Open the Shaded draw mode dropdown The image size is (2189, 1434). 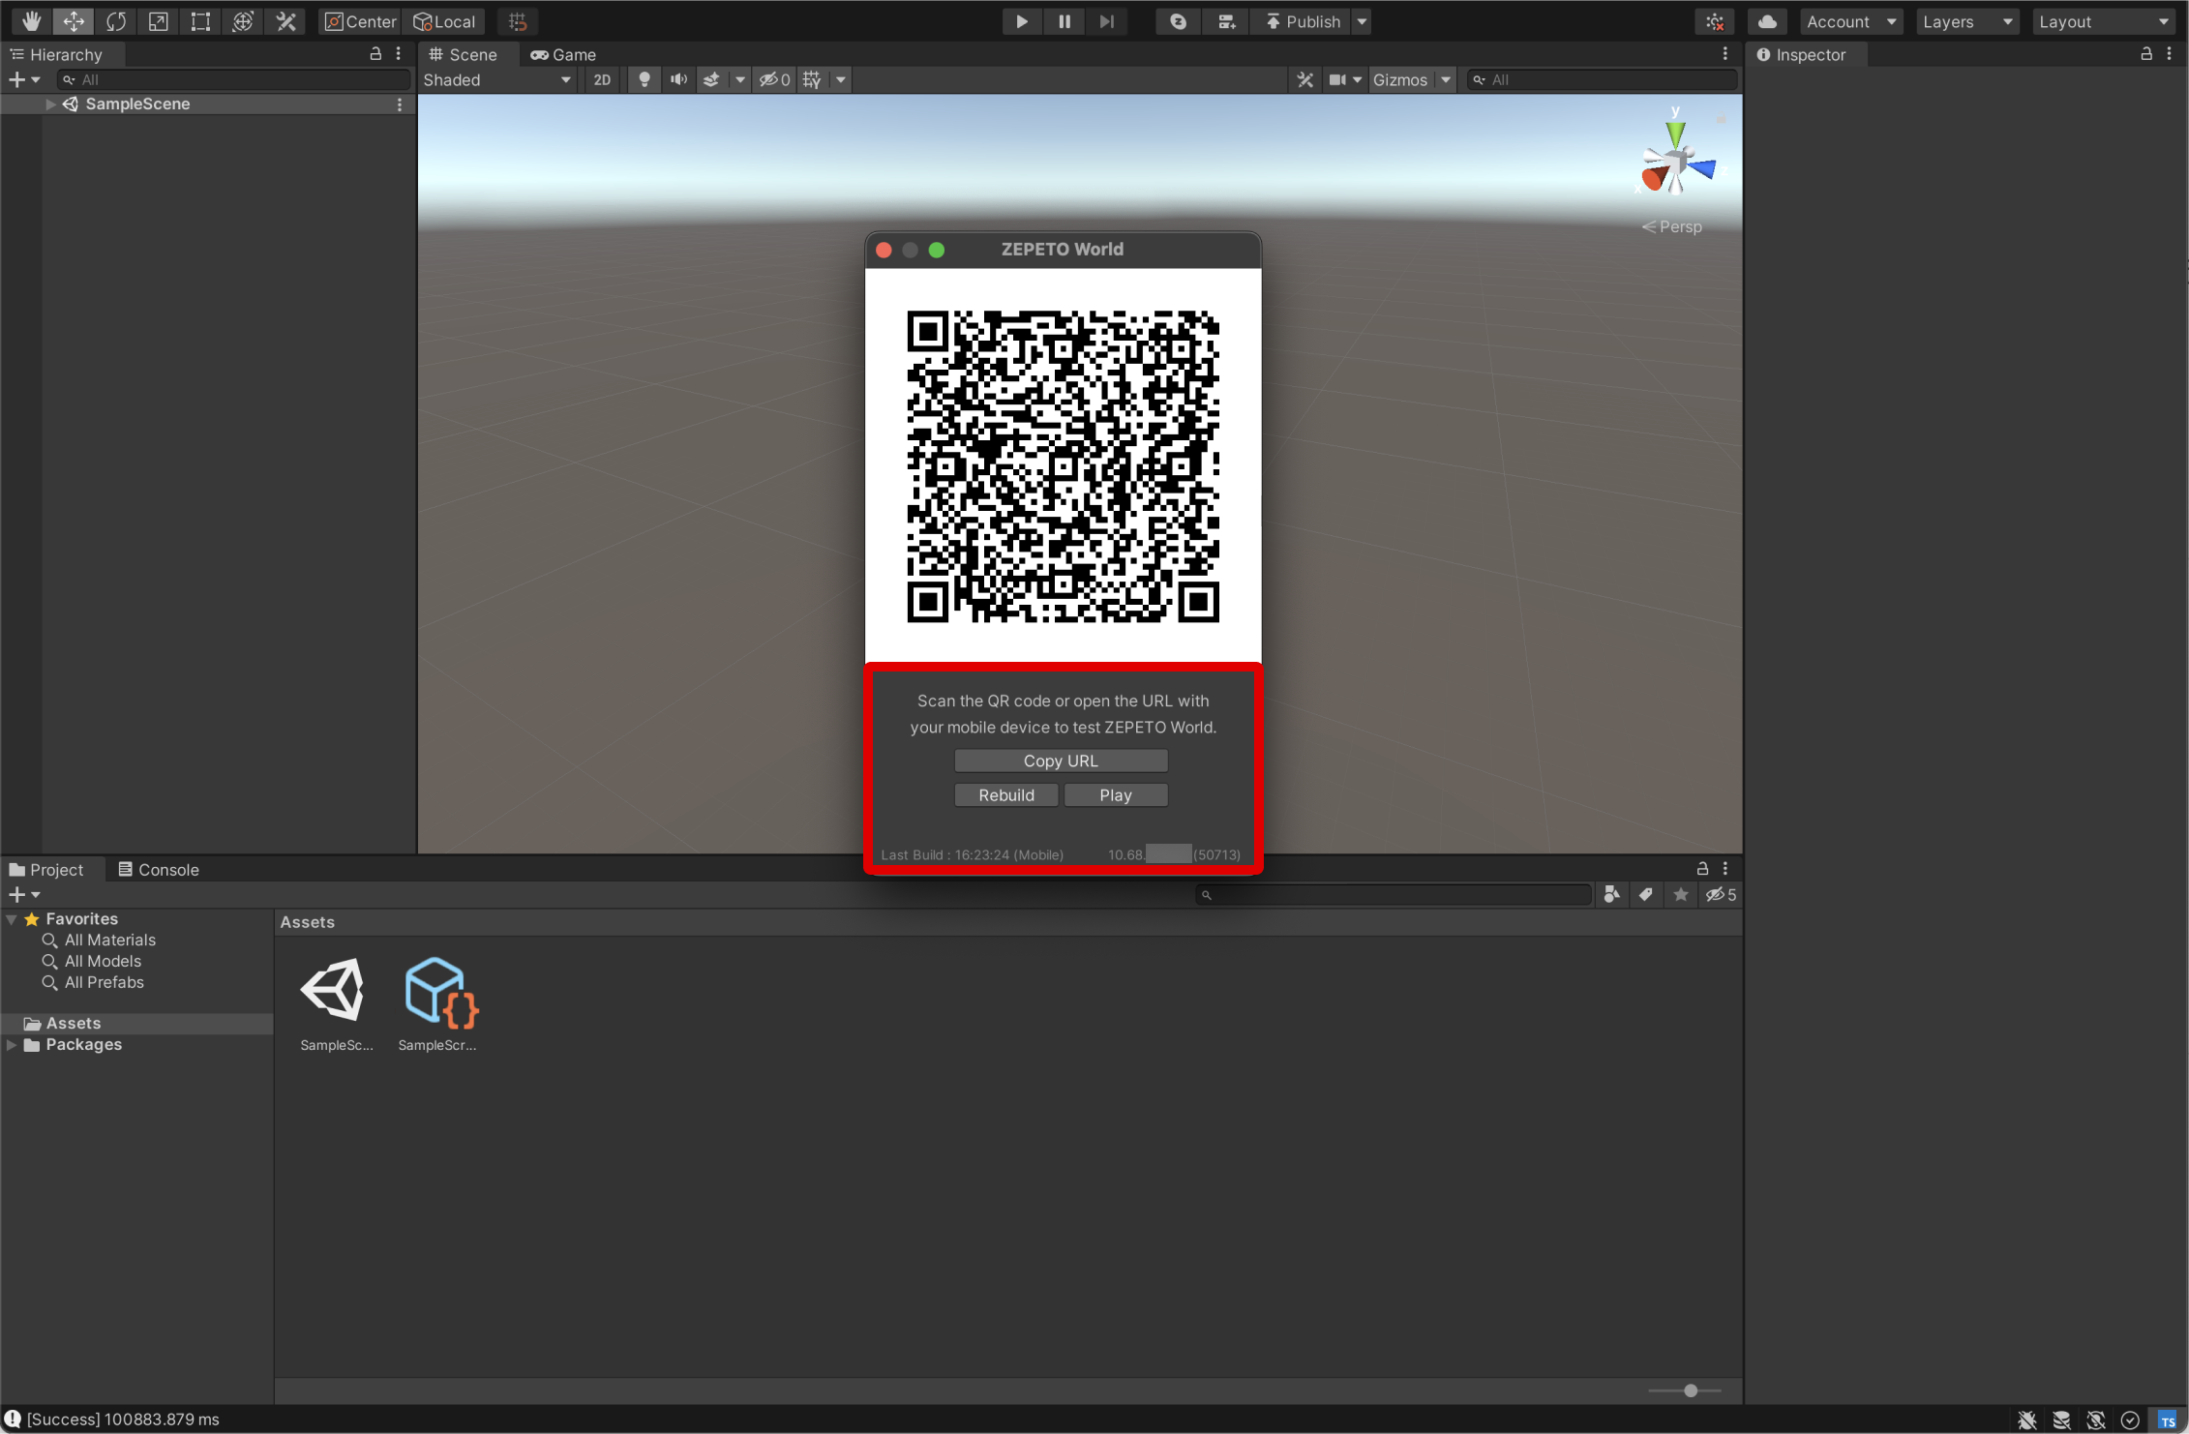496,80
